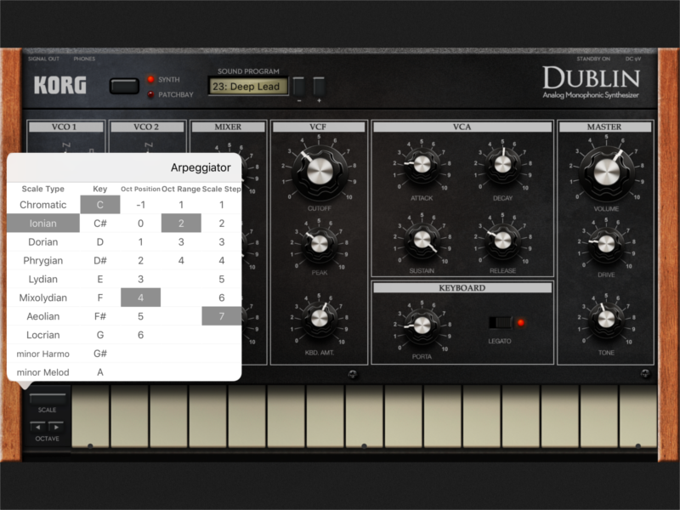Click the VCA Attack knob
Screen dimensions: 680x510
click(422, 164)
